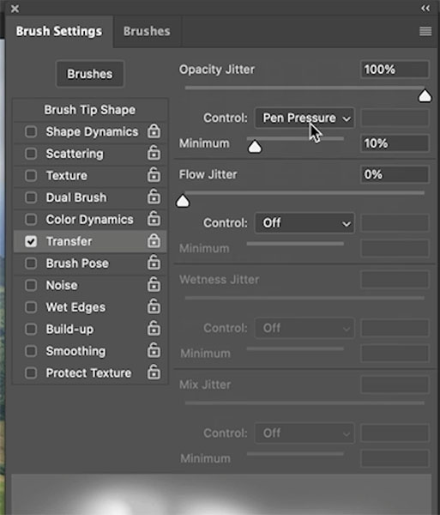
Task: Toggle lock icon for Shape Dynamics
Action: pos(154,131)
